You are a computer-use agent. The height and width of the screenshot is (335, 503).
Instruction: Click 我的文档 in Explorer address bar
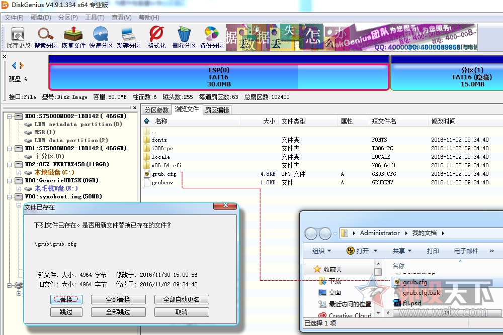pos(424,233)
